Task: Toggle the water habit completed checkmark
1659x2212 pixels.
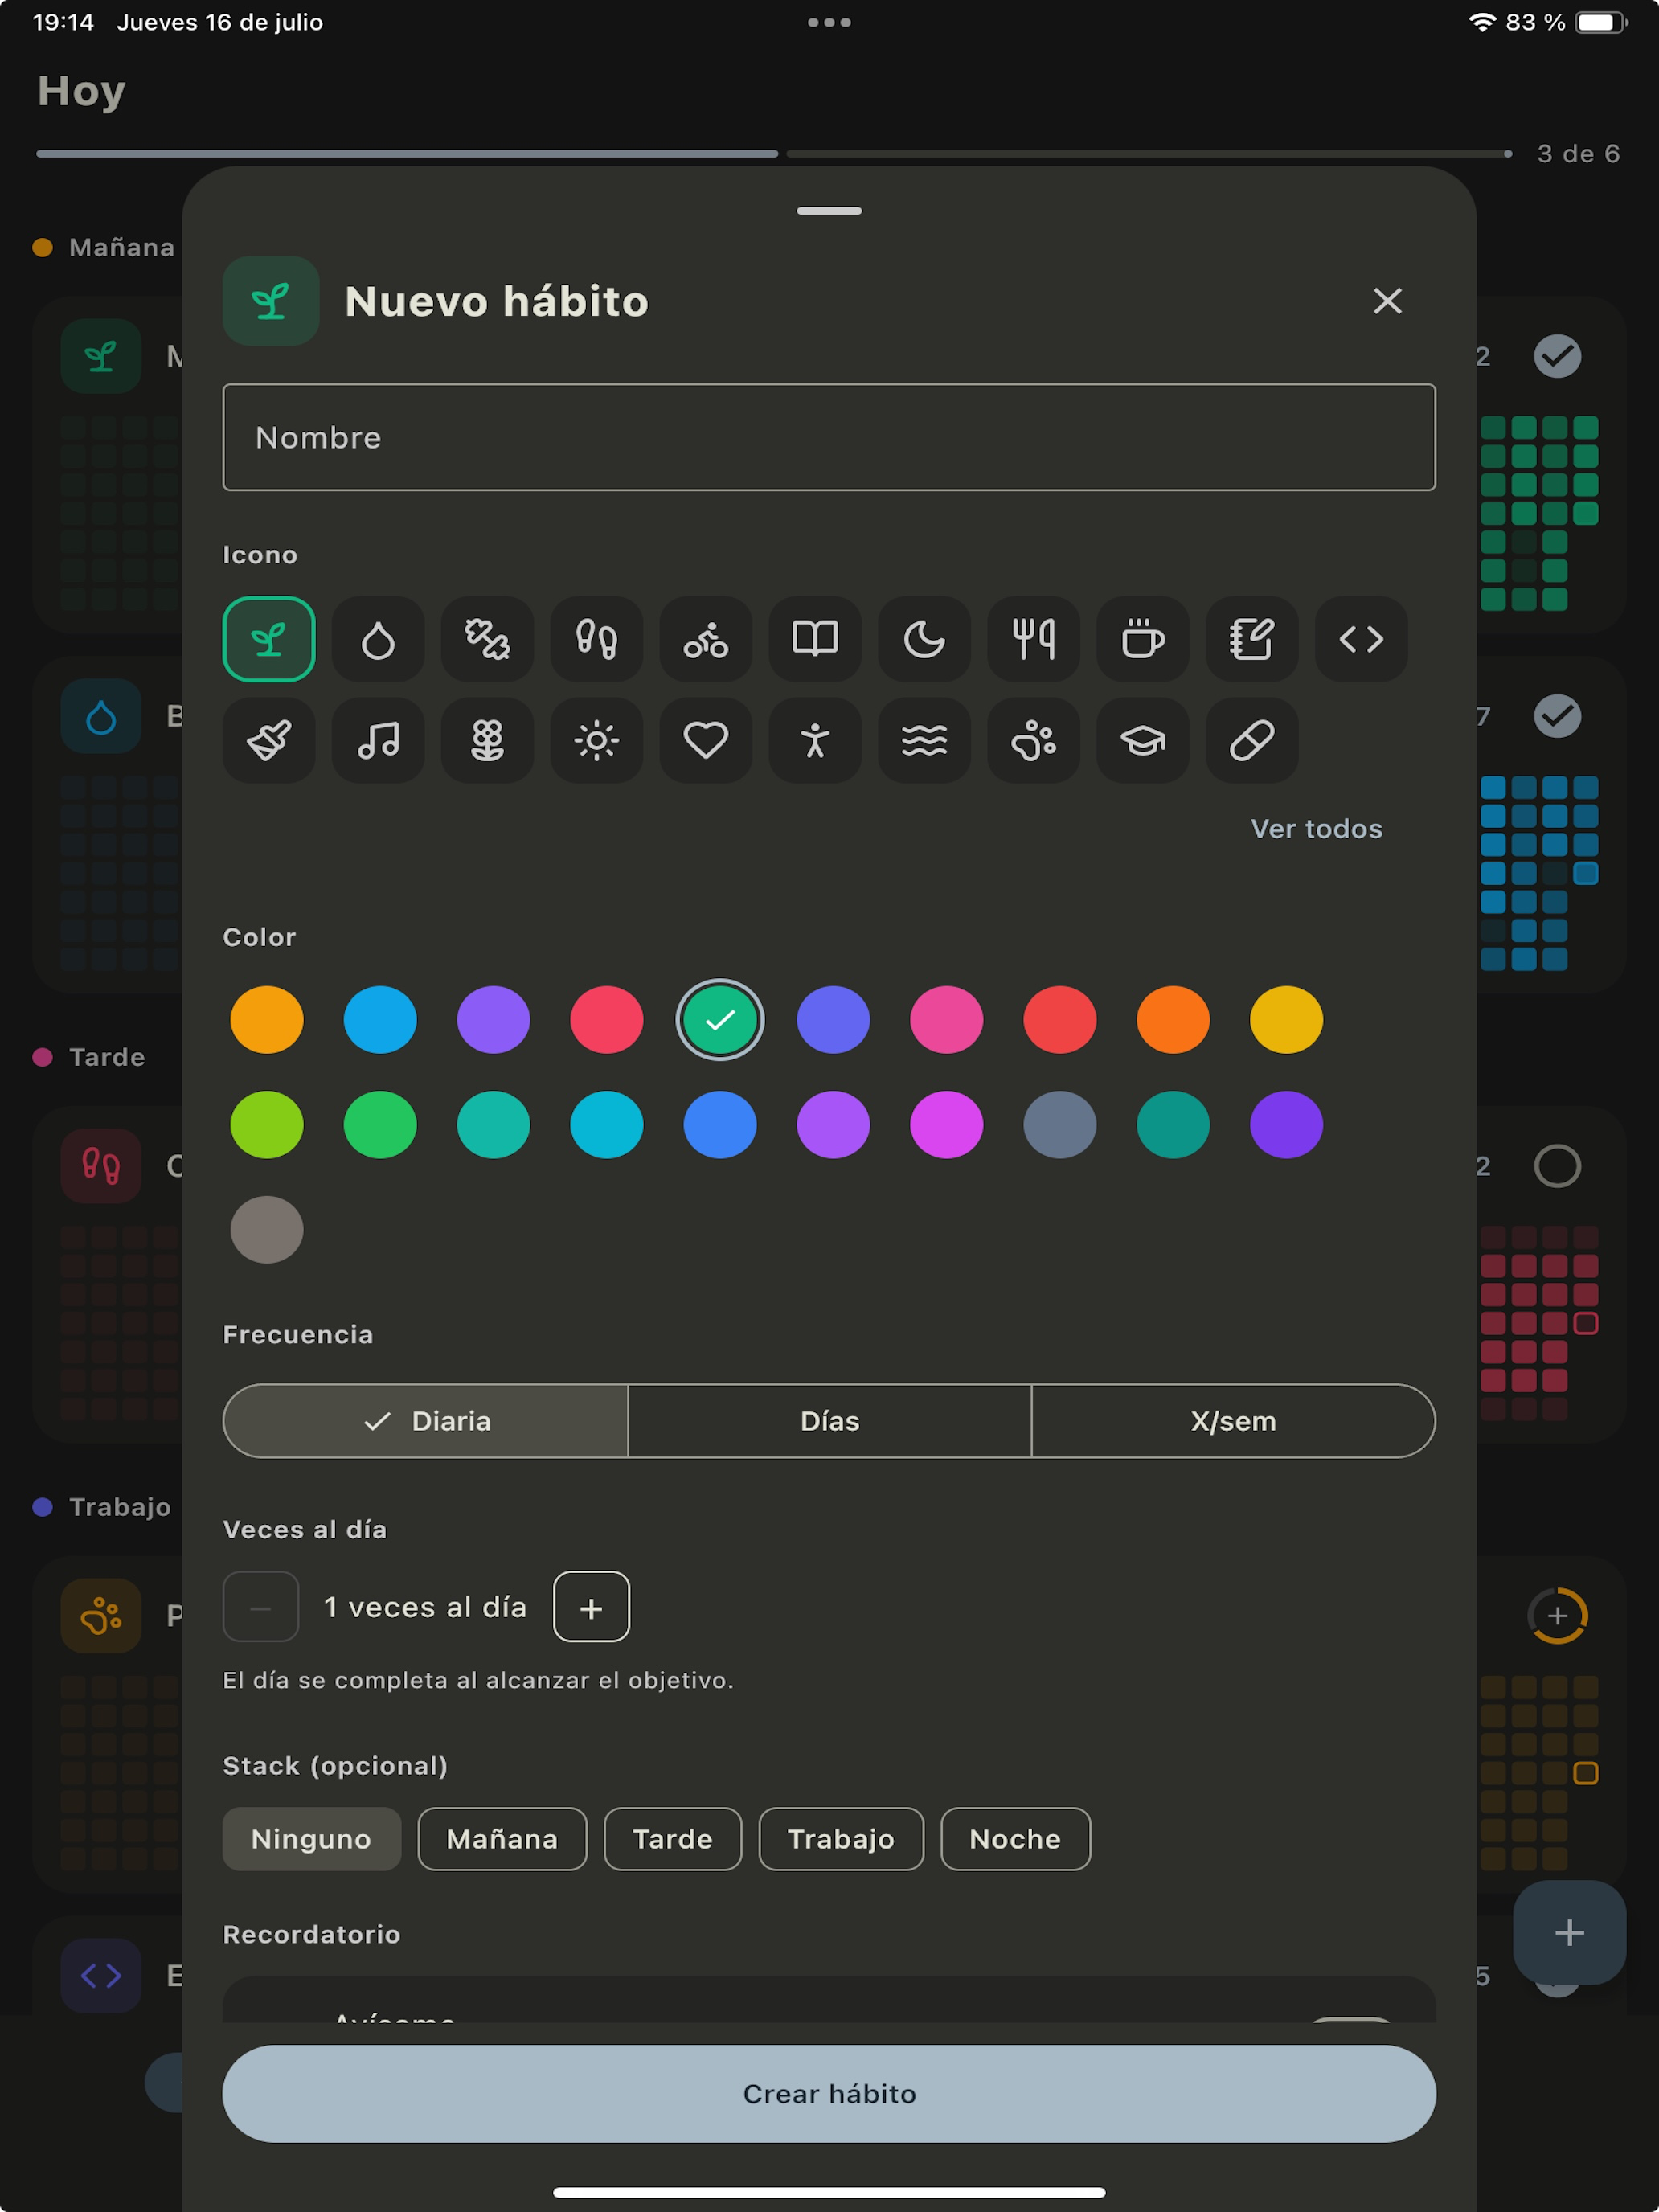Action: (x=1557, y=716)
